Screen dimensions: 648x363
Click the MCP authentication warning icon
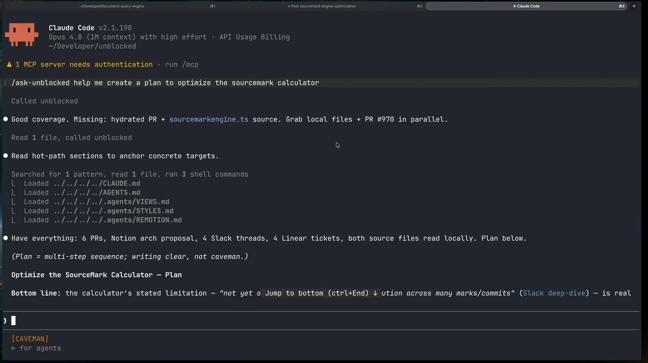9,65
